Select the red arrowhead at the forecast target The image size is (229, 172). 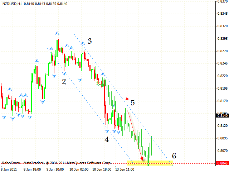(142, 159)
